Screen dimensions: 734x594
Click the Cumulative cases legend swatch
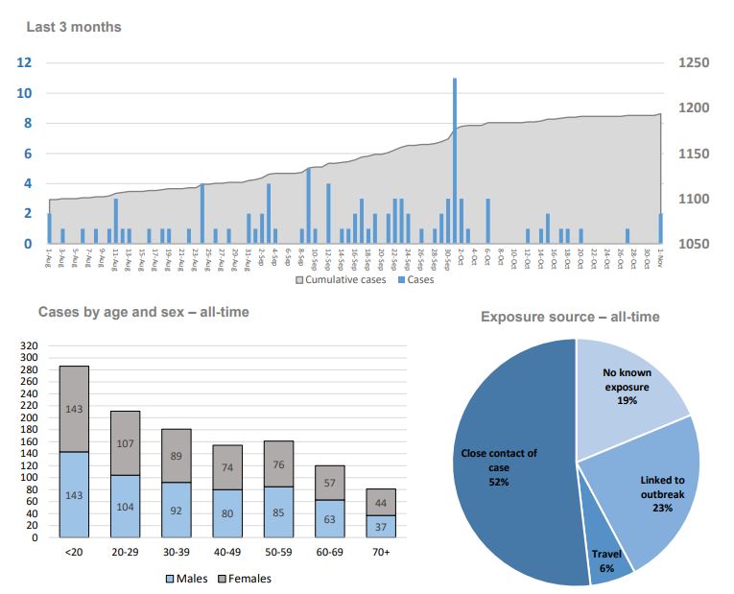(298, 280)
